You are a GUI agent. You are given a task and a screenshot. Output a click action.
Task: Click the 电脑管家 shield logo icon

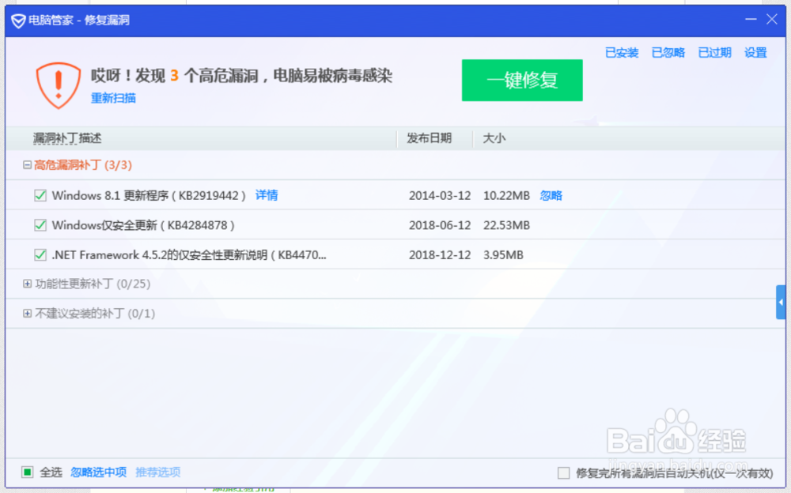click(18, 21)
